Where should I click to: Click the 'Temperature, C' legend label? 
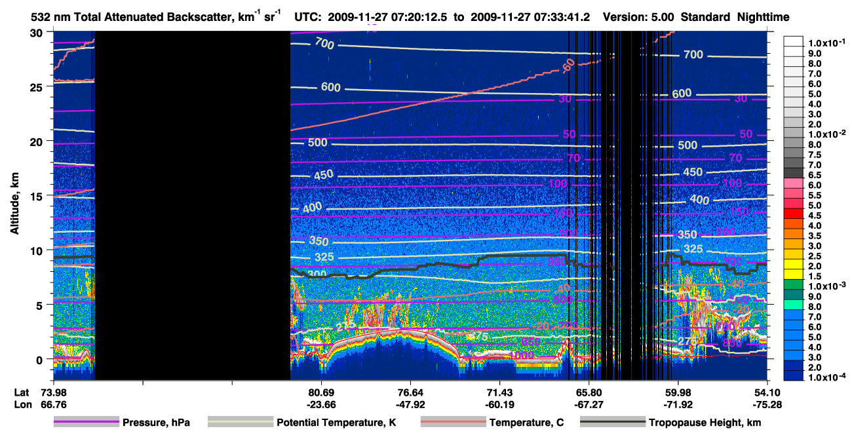[x=526, y=423]
